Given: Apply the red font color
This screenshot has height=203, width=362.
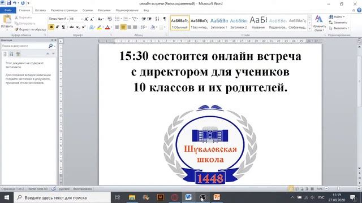Looking at the screenshot, I should [107, 27].
